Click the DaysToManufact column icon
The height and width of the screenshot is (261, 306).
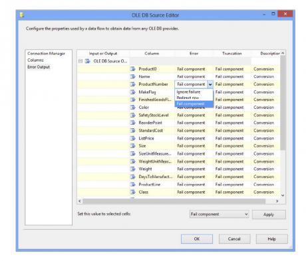pos(133,177)
